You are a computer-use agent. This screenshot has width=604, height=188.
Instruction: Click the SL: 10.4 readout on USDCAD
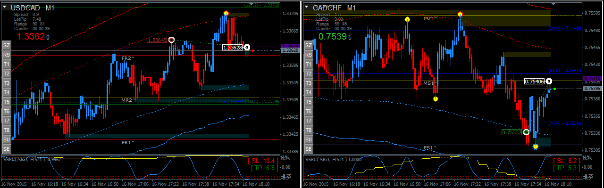point(262,161)
